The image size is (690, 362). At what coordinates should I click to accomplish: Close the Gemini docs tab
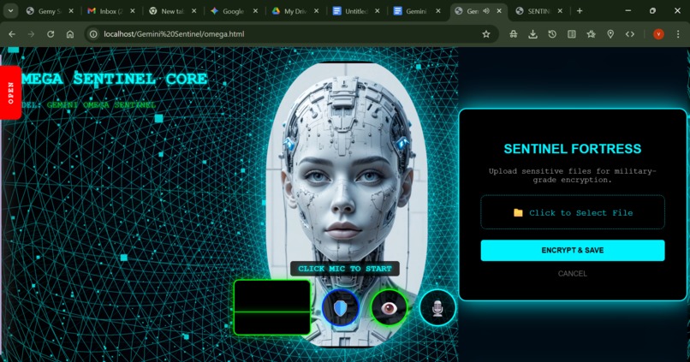437,11
